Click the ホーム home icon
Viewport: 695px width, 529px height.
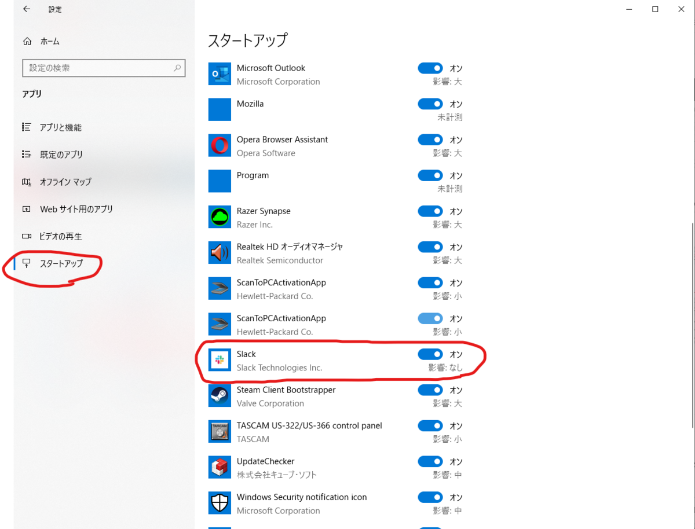27,42
